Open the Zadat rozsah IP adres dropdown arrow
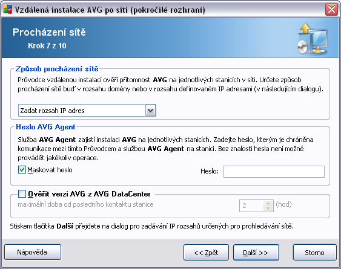 pyautogui.click(x=150, y=111)
